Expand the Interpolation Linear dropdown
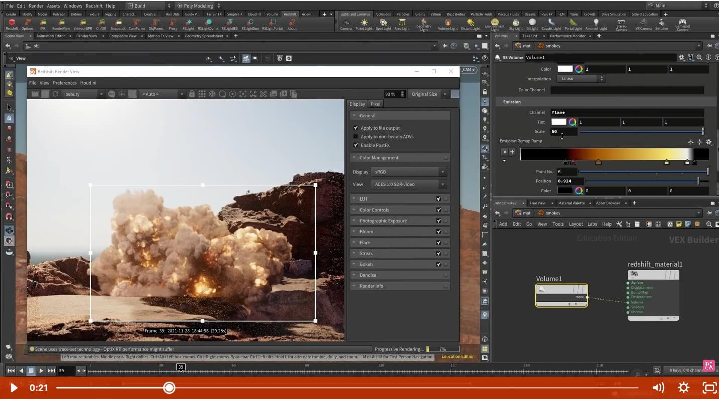719x399 pixels. pyautogui.click(x=580, y=79)
